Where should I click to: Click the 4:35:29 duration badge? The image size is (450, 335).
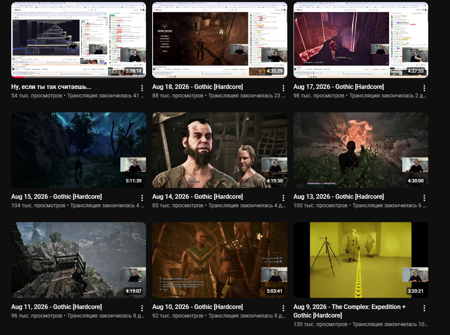coord(275,71)
